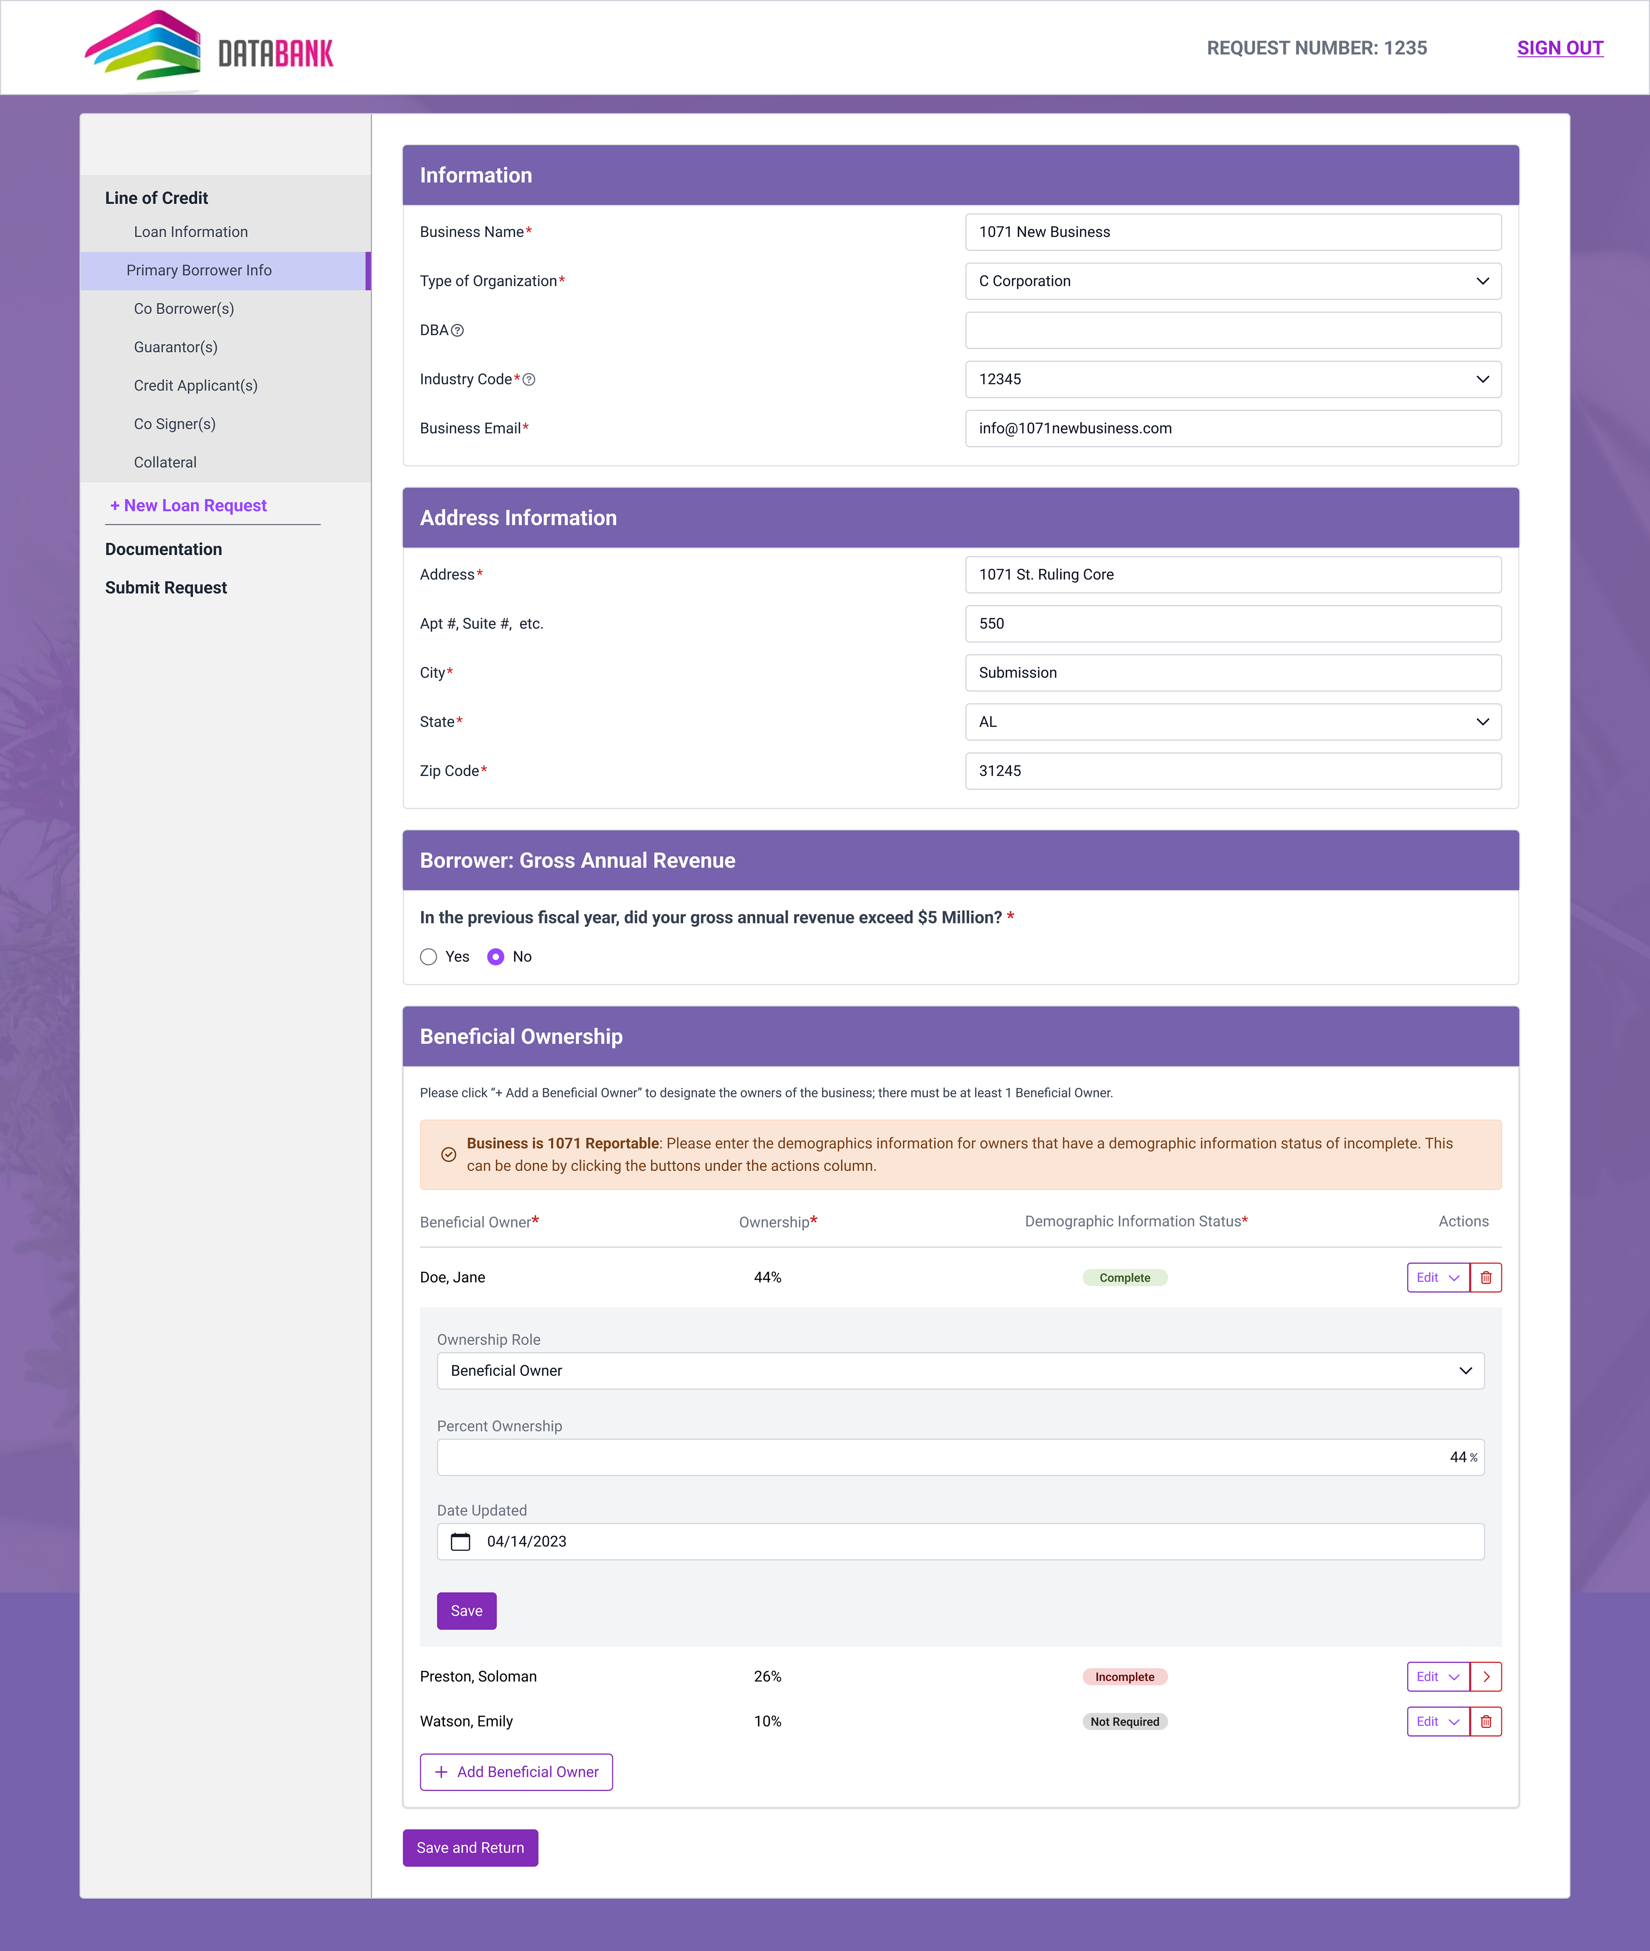Click the 10% ownership value

click(x=768, y=1722)
